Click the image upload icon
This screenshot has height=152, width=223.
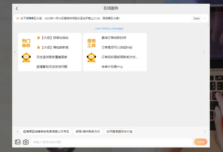coord(18,142)
